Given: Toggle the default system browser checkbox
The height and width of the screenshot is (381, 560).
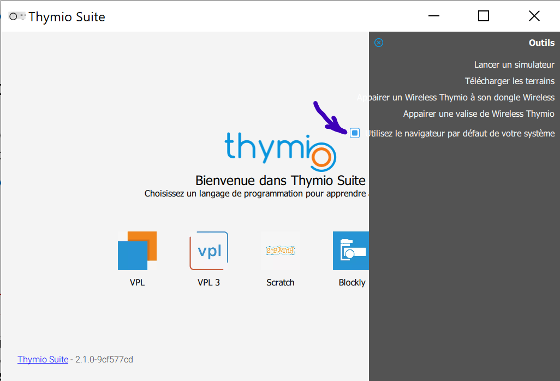Looking at the screenshot, I should pos(355,133).
